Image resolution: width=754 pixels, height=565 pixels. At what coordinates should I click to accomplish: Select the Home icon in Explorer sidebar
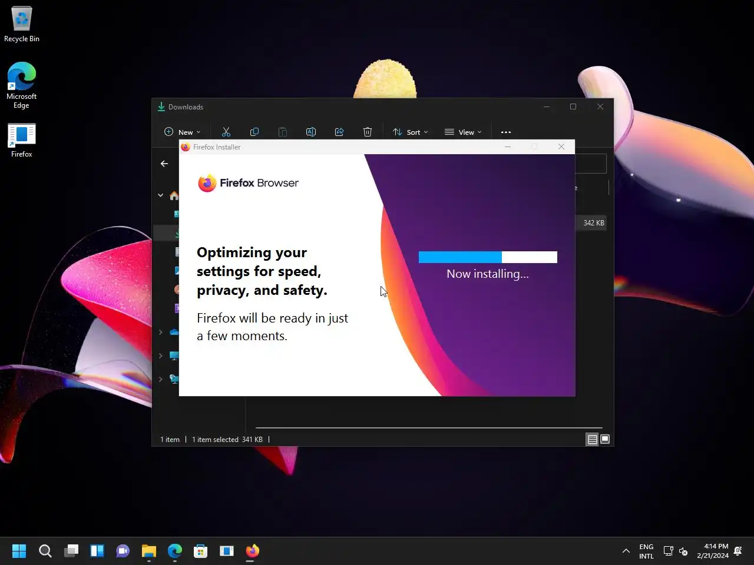[x=174, y=195]
